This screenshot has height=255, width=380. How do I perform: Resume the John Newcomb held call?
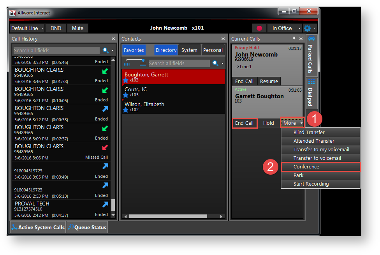(x=269, y=81)
